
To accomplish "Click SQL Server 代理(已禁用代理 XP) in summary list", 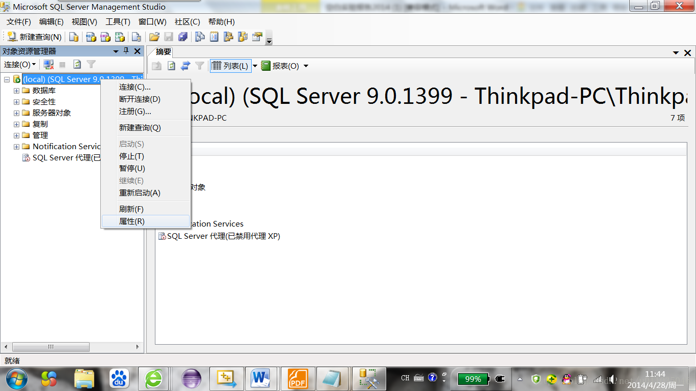I will pos(219,236).
